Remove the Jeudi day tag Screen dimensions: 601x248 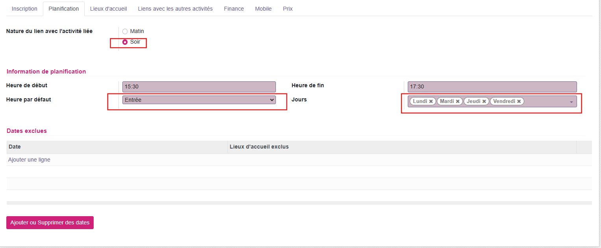(484, 101)
